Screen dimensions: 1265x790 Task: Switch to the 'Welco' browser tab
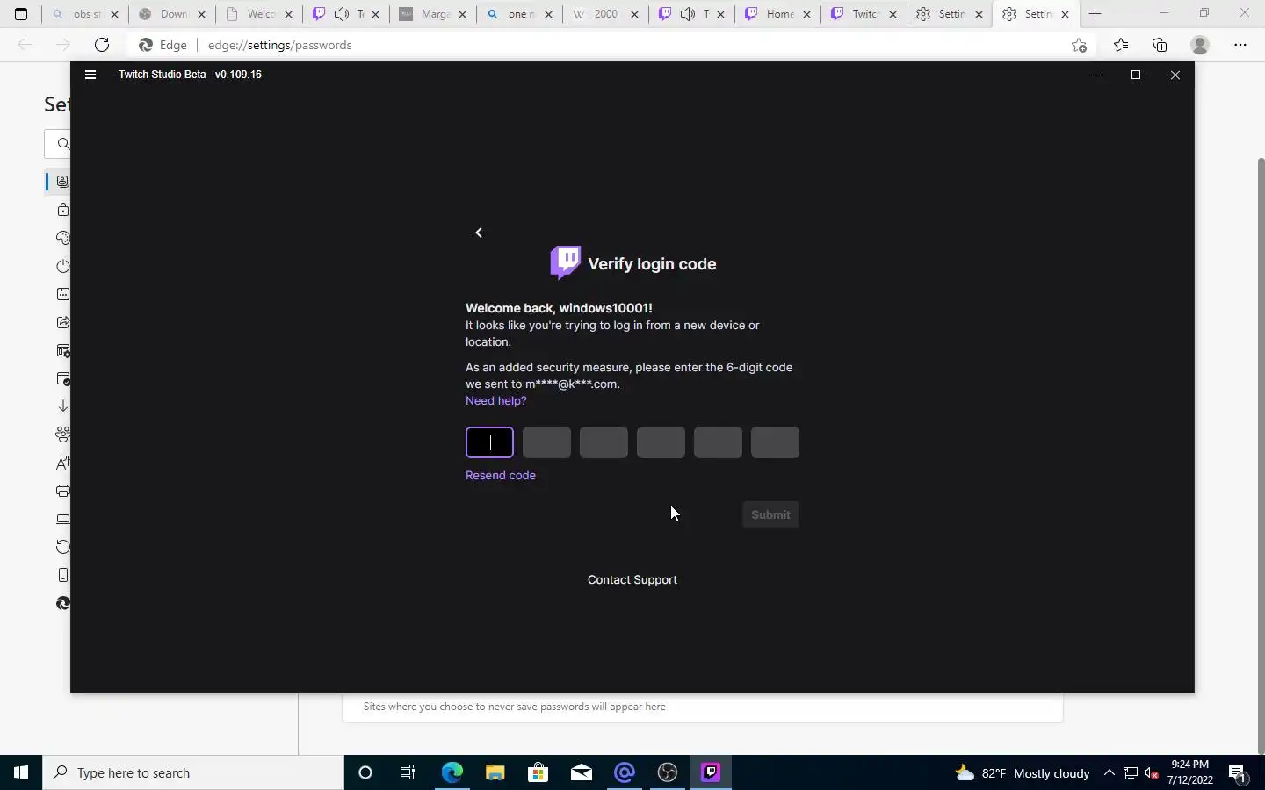pyautogui.click(x=261, y=14)
